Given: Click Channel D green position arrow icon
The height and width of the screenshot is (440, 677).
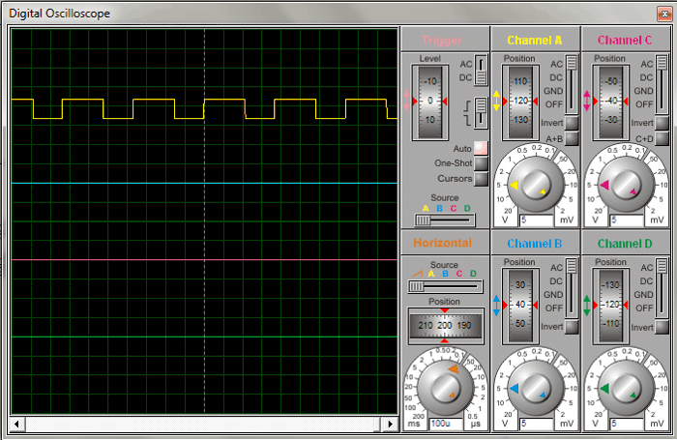Looking at the screenshot, I should pos(587,305).
